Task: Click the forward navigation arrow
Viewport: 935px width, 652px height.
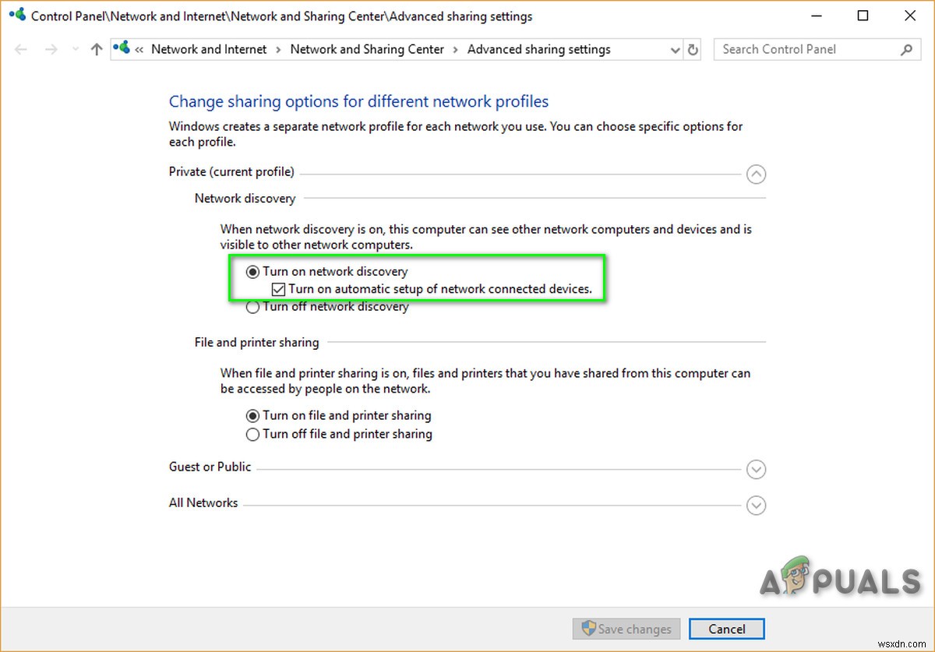Action: pos(51,49)
